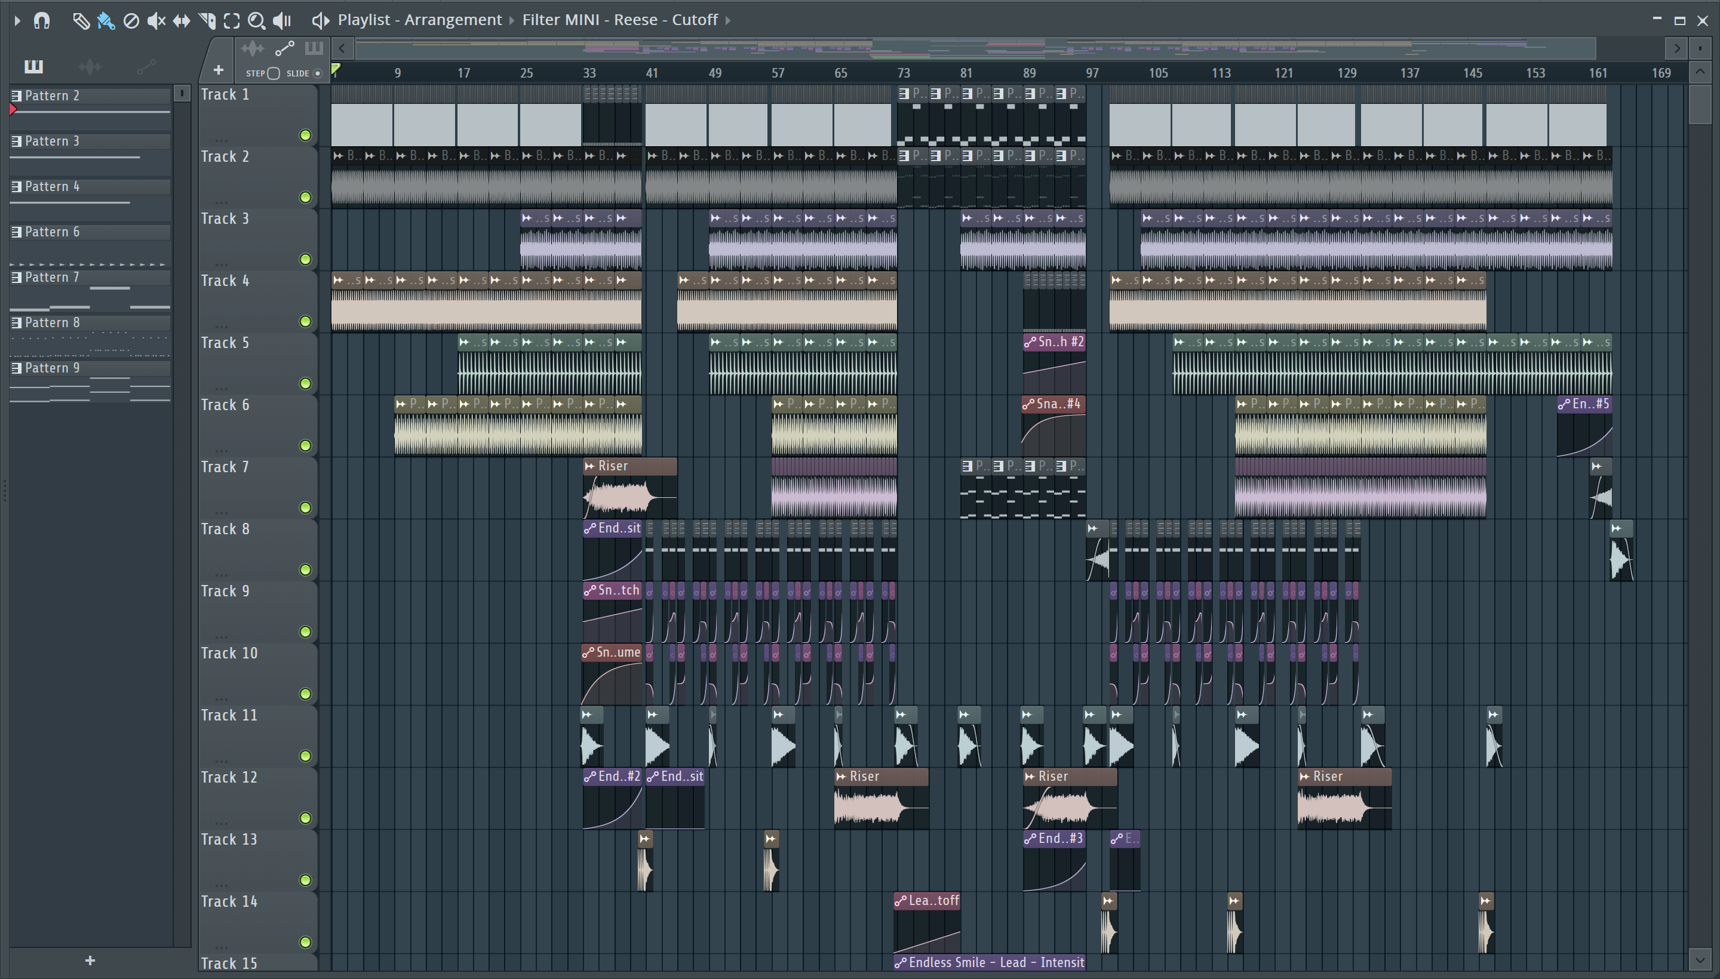Viewport: 1720px width, 979px height.
Task: Click the playlist overview minimap scrollbar
Action: pos(975,48)
